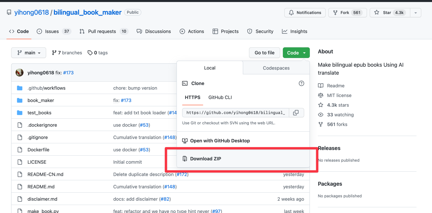
Task: Star the repository
Action: [x=390, y=13]
